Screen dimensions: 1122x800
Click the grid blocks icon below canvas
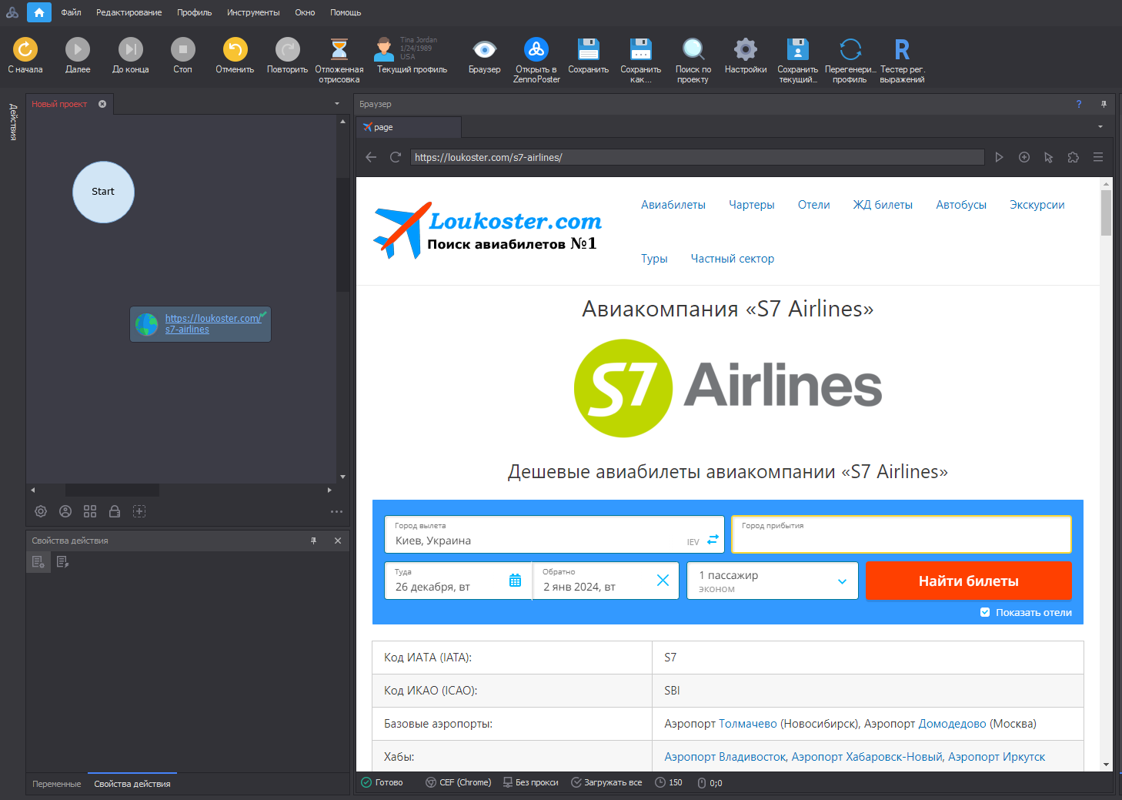[x=90, y=511]
